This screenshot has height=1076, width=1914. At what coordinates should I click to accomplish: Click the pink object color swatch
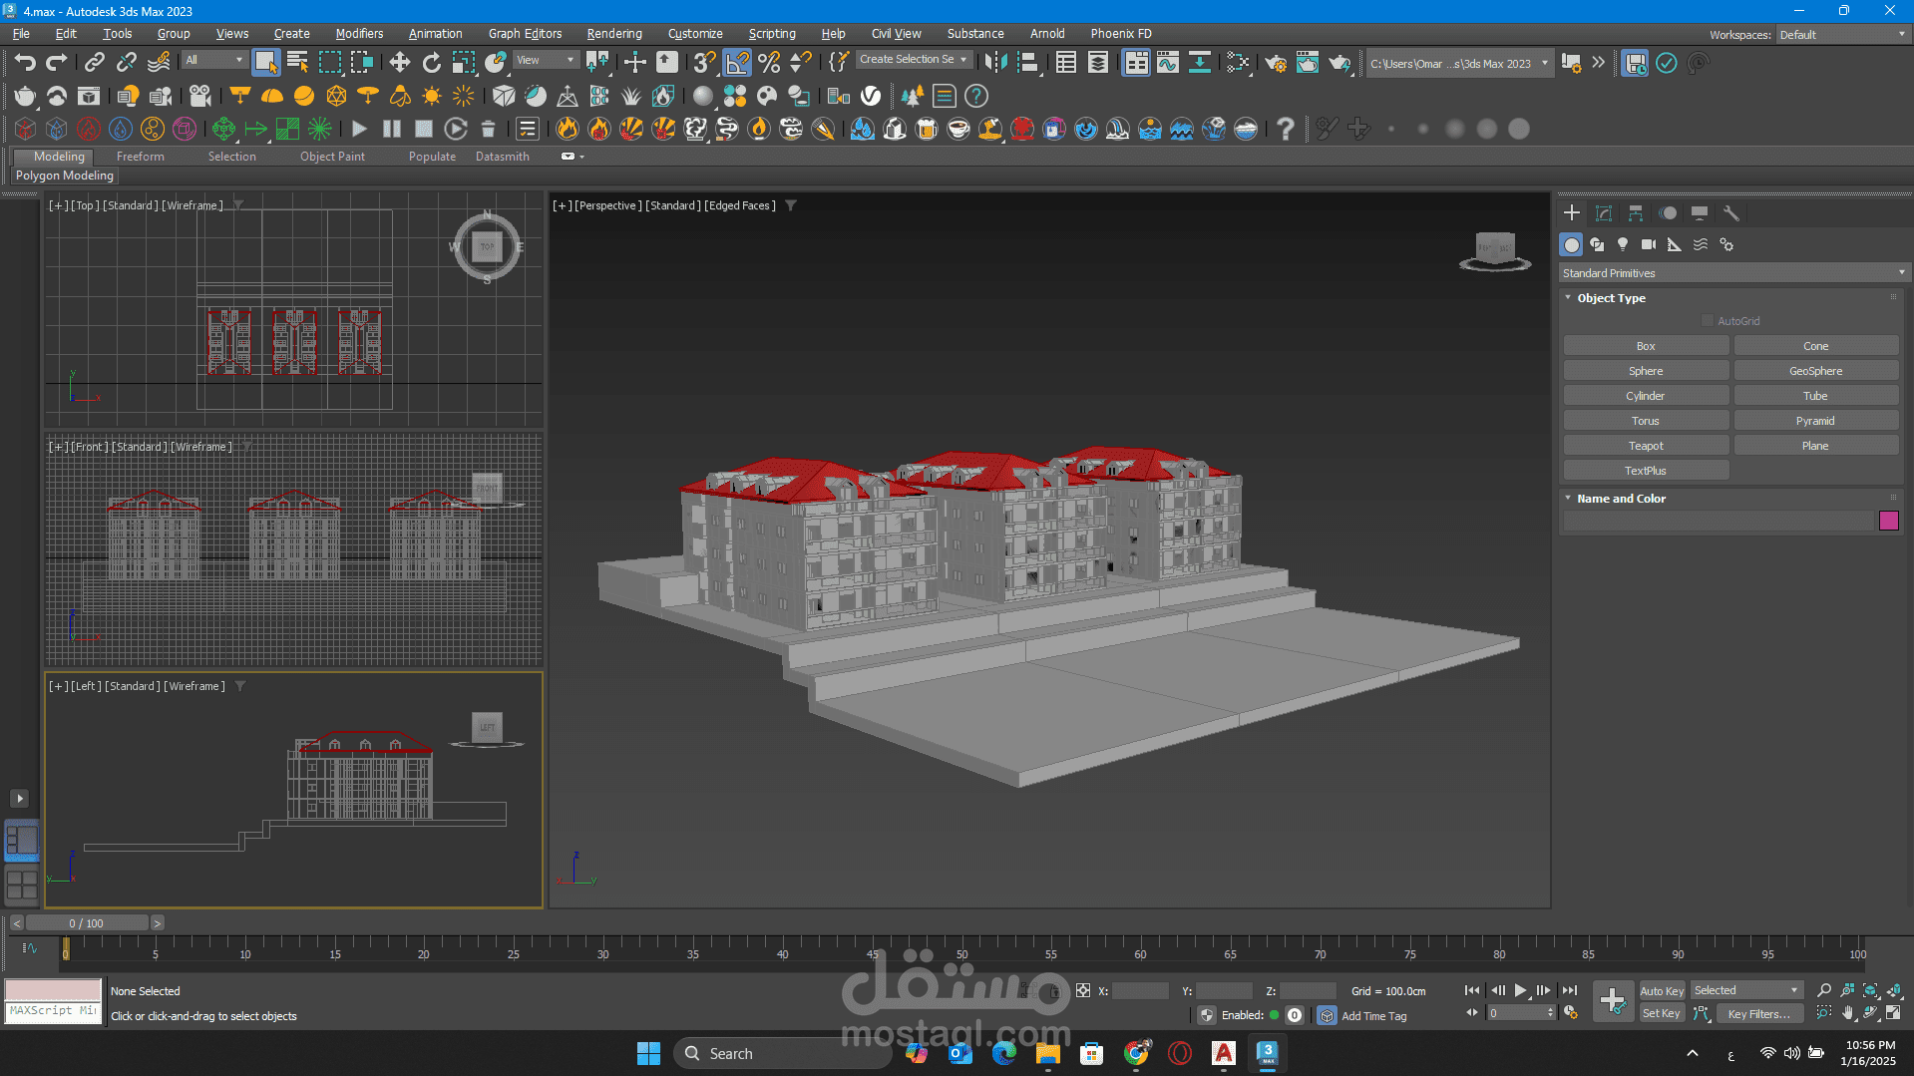(x=1888, y=521)
